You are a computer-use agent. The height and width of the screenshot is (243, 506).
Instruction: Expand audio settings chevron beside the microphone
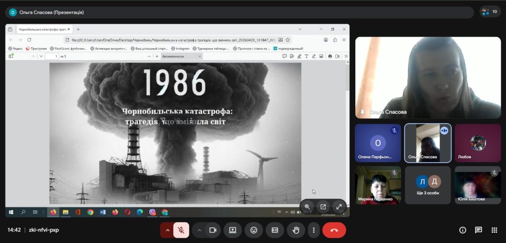168,230
